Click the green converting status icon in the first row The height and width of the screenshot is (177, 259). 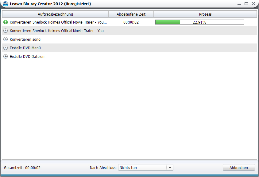pyautogui.click(x=6, y=22)
